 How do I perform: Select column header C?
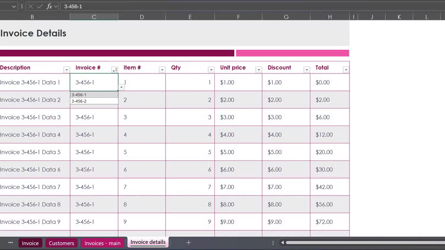point(94,17)
